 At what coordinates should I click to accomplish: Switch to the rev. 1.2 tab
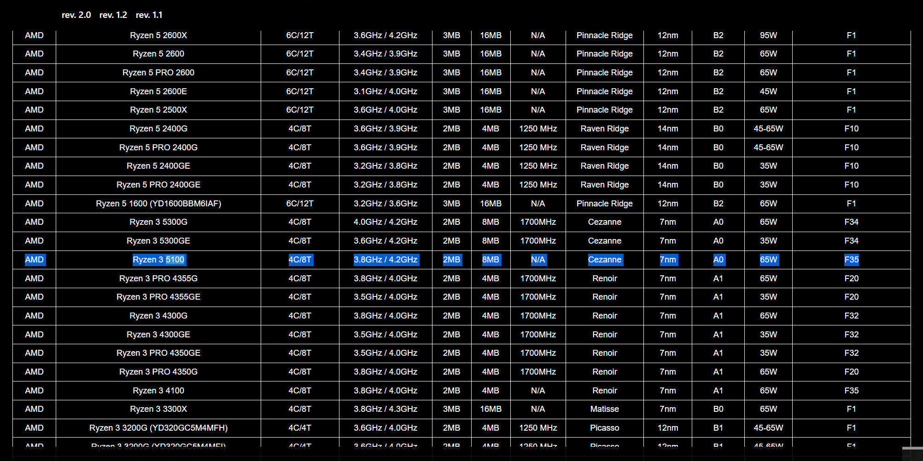coord(113,15)
